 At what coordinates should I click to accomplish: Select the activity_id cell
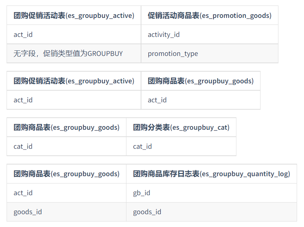(x=210, y=34)
